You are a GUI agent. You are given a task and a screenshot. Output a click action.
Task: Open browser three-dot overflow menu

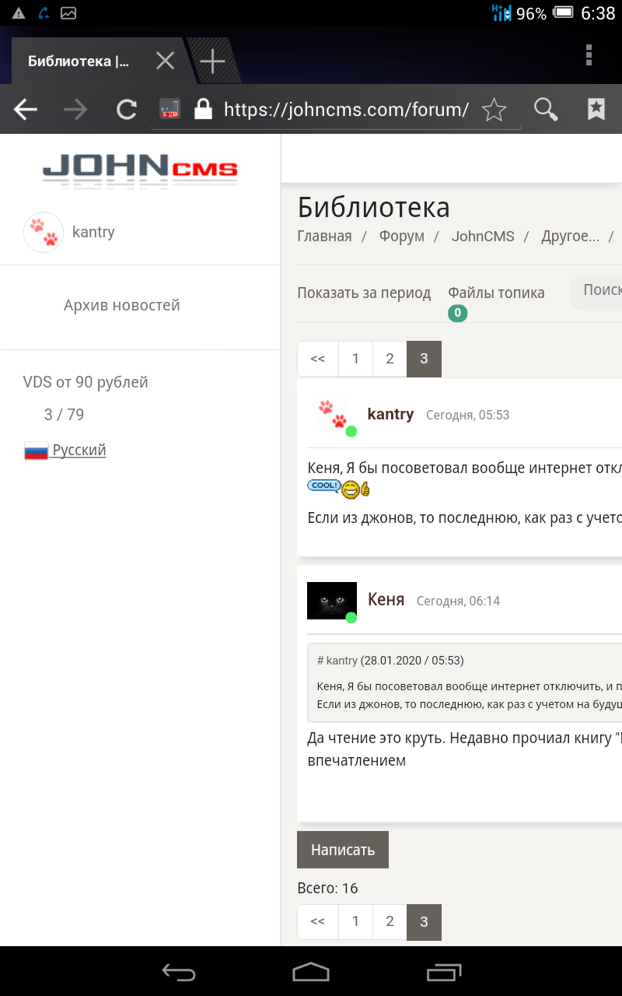tap(589, 55)
